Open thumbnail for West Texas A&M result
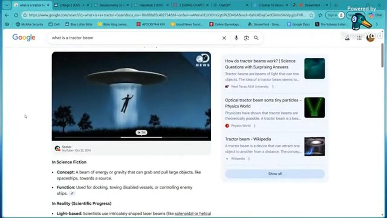Screen dimensions: 387x218 pyautogui.click(x=314, y=68)
